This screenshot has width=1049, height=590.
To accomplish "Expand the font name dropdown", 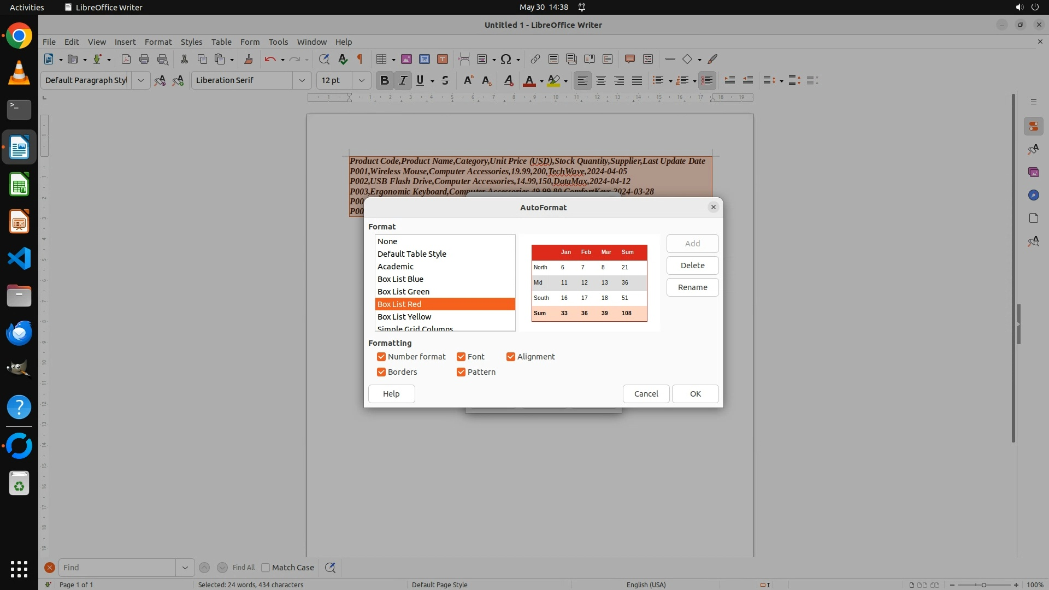I will (302, 80).
